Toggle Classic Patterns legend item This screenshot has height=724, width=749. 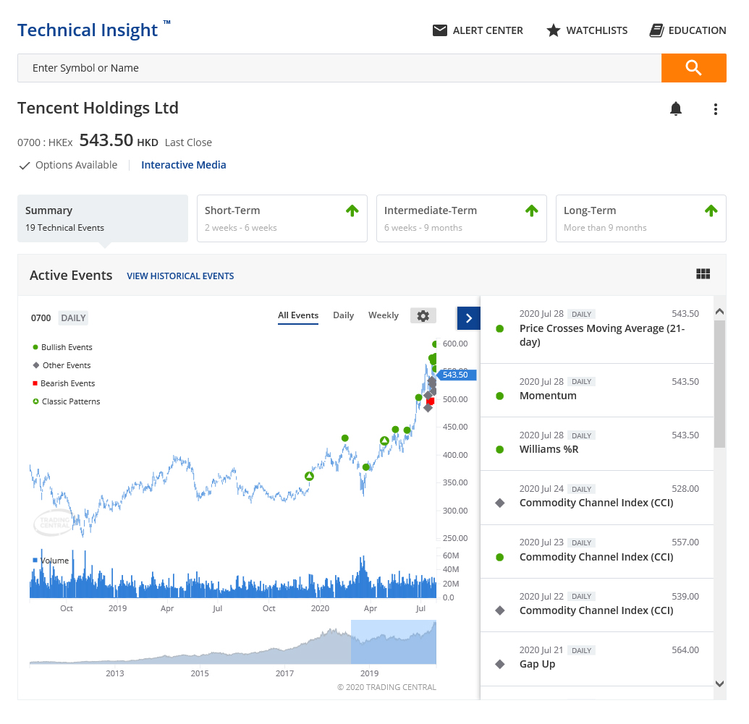tap(66, 401)
